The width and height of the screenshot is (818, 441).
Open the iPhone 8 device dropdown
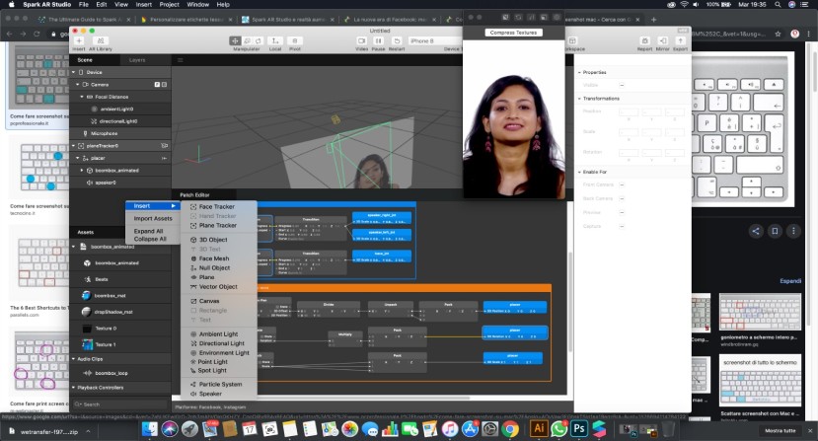point(434,40)
